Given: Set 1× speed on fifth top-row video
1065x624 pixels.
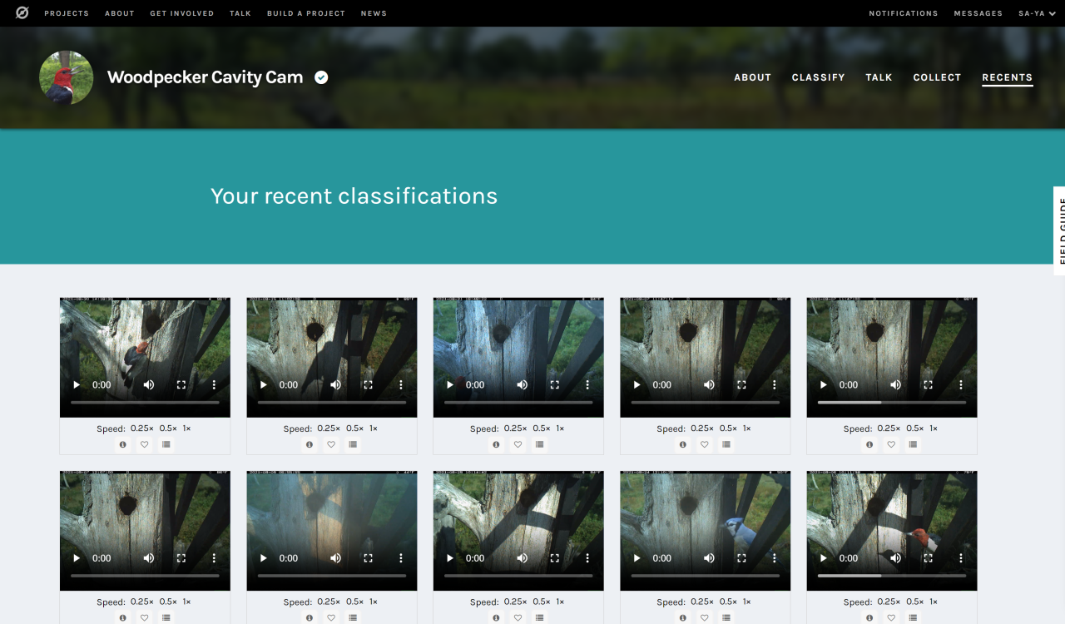Looking at the screenshot, I should click(x=934, y=428).
